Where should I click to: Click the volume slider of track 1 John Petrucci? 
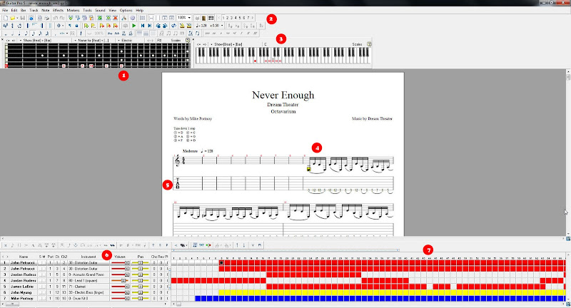pyautogui.click(x=120, y=262)
